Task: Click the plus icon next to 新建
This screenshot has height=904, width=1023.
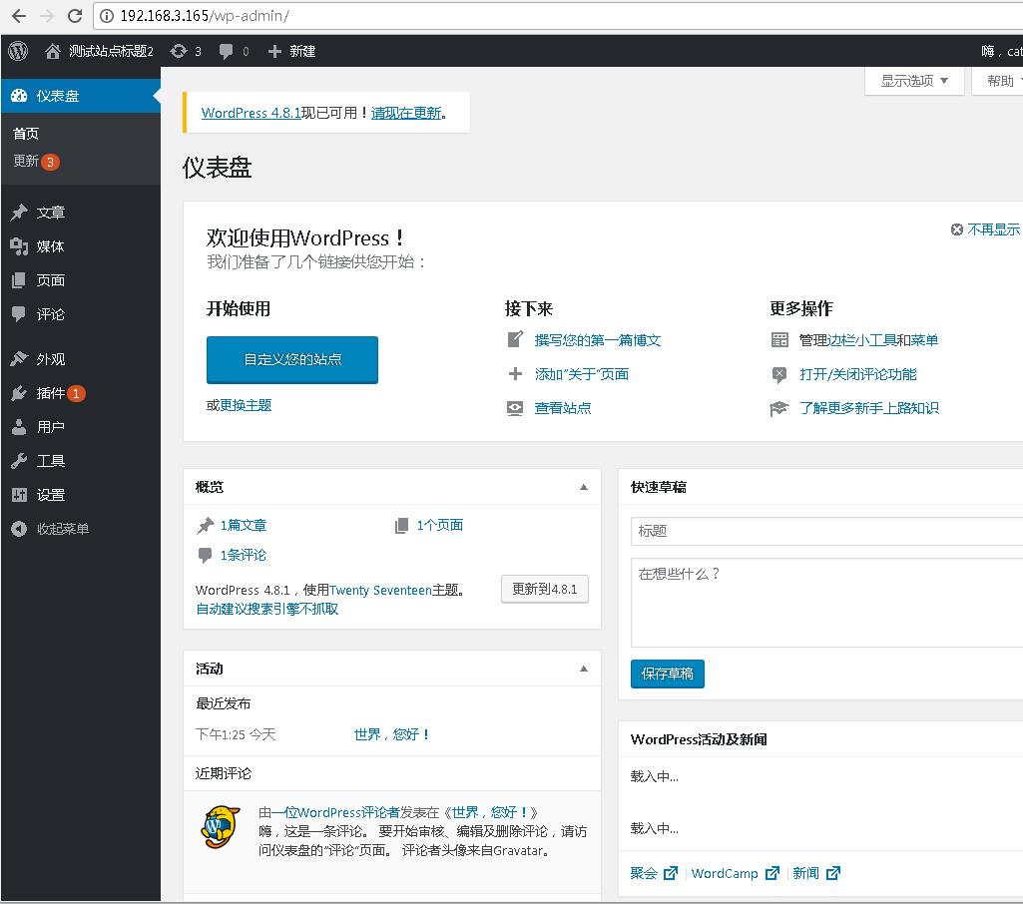Action: 274,51
